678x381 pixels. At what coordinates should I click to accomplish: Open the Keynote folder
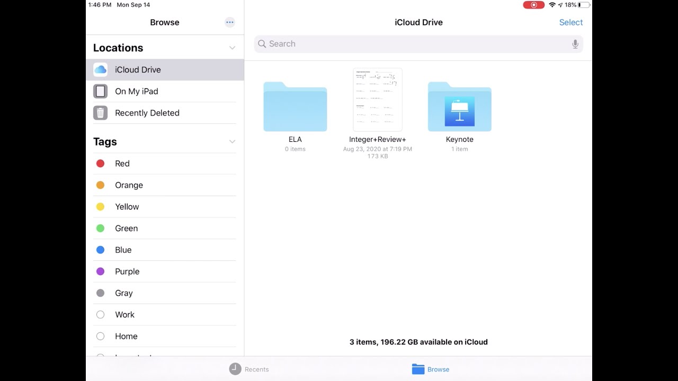[x=460, y=106]
